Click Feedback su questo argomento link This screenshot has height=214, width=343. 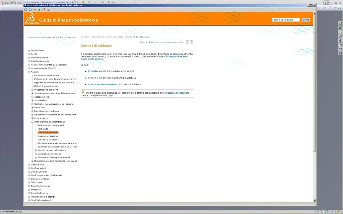(167, 42)
